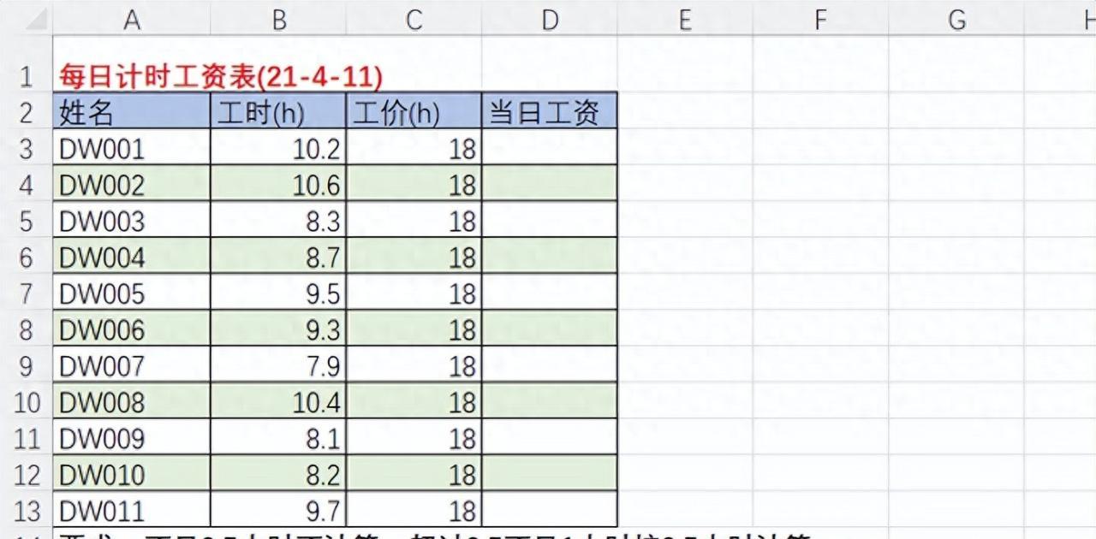Select cell containing DW002
This screenshot has width=1096, height=539.
click(x=132, y=183)
